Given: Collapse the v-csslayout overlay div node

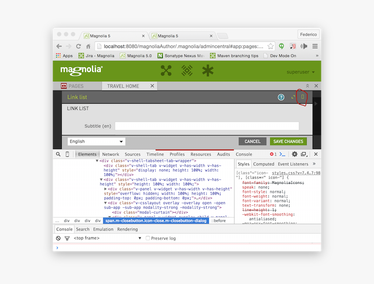Looking at the screenshot, I should pyautogui.click(x=105, y=203).
